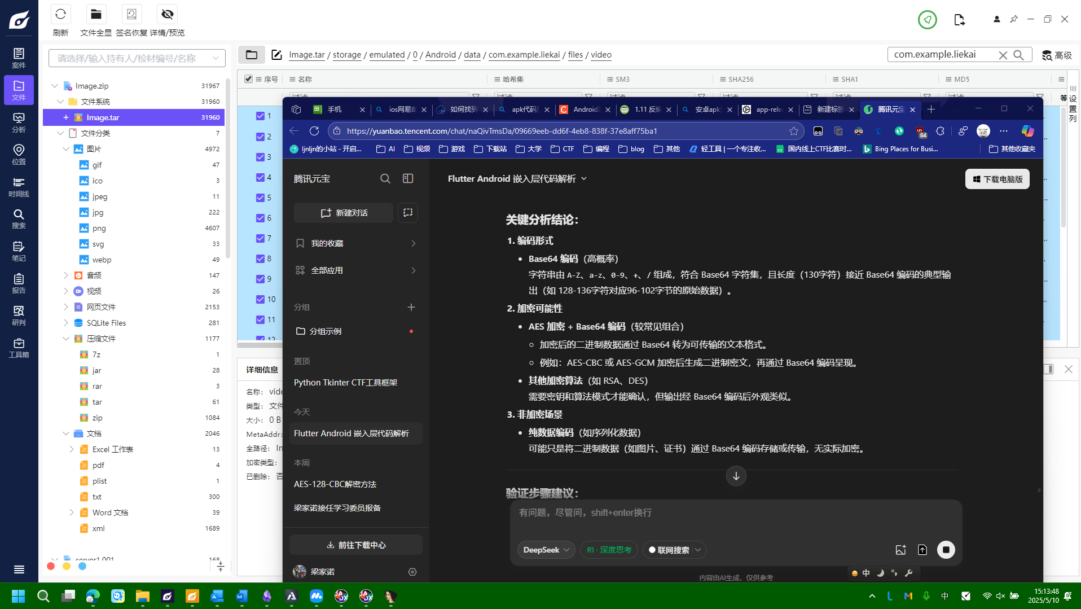This screenshot has width=1081, height=609.
Task: Click the 文件全显 folder toolbar icon
Action: coord(96,14)
